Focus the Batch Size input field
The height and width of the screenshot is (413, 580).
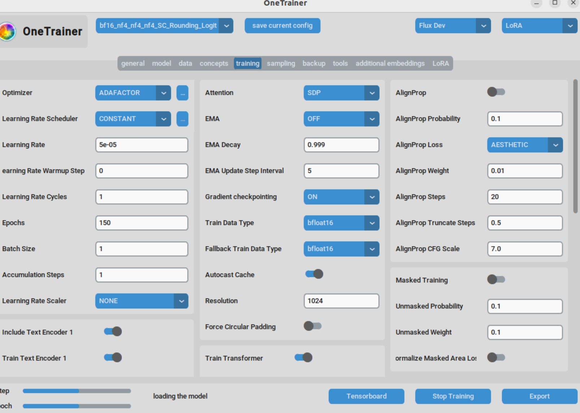[142, 249]
